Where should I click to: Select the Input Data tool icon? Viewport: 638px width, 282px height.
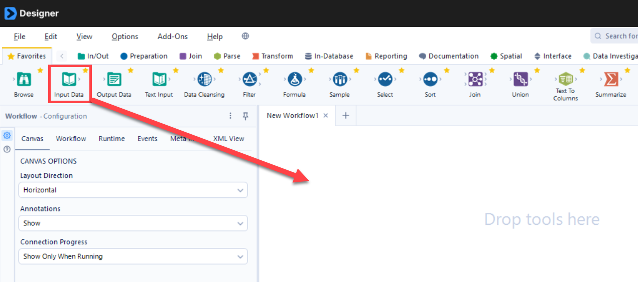pos(69,79)
